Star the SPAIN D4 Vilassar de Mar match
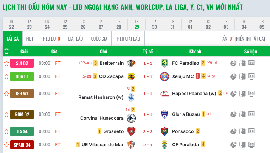Viewport: 270px width, 153px height. coord(6,144)
